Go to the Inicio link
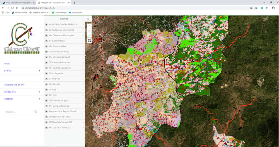Viewport: 279px width, 147px height. click(x=7, y=64)
